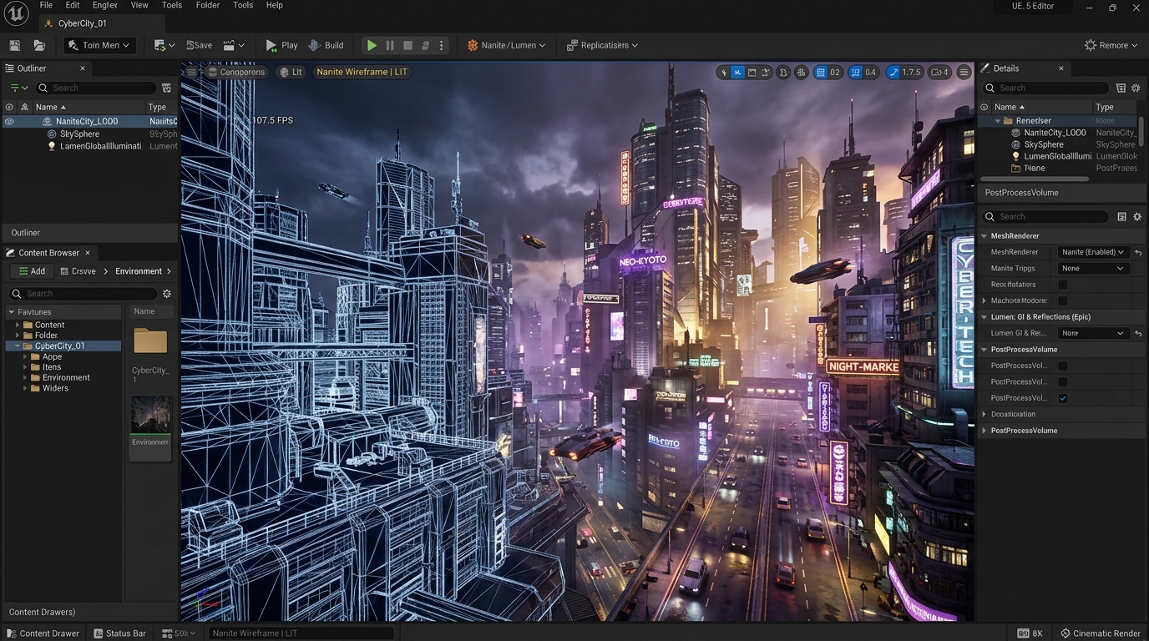Image resolution: width=1149 pixels, height=641 pixels.
Task: Click the Unreal Engine logo
Action: [16, 13]
